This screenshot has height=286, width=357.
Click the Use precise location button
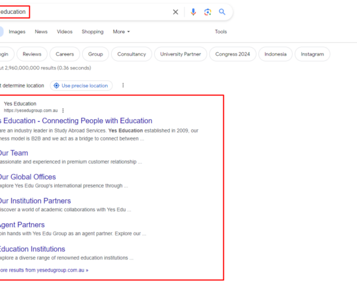click(81, 85)
